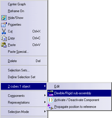Screen dimensions: 112x118
Task: Expand the Components submenu arrow
Action: point(45,95)
